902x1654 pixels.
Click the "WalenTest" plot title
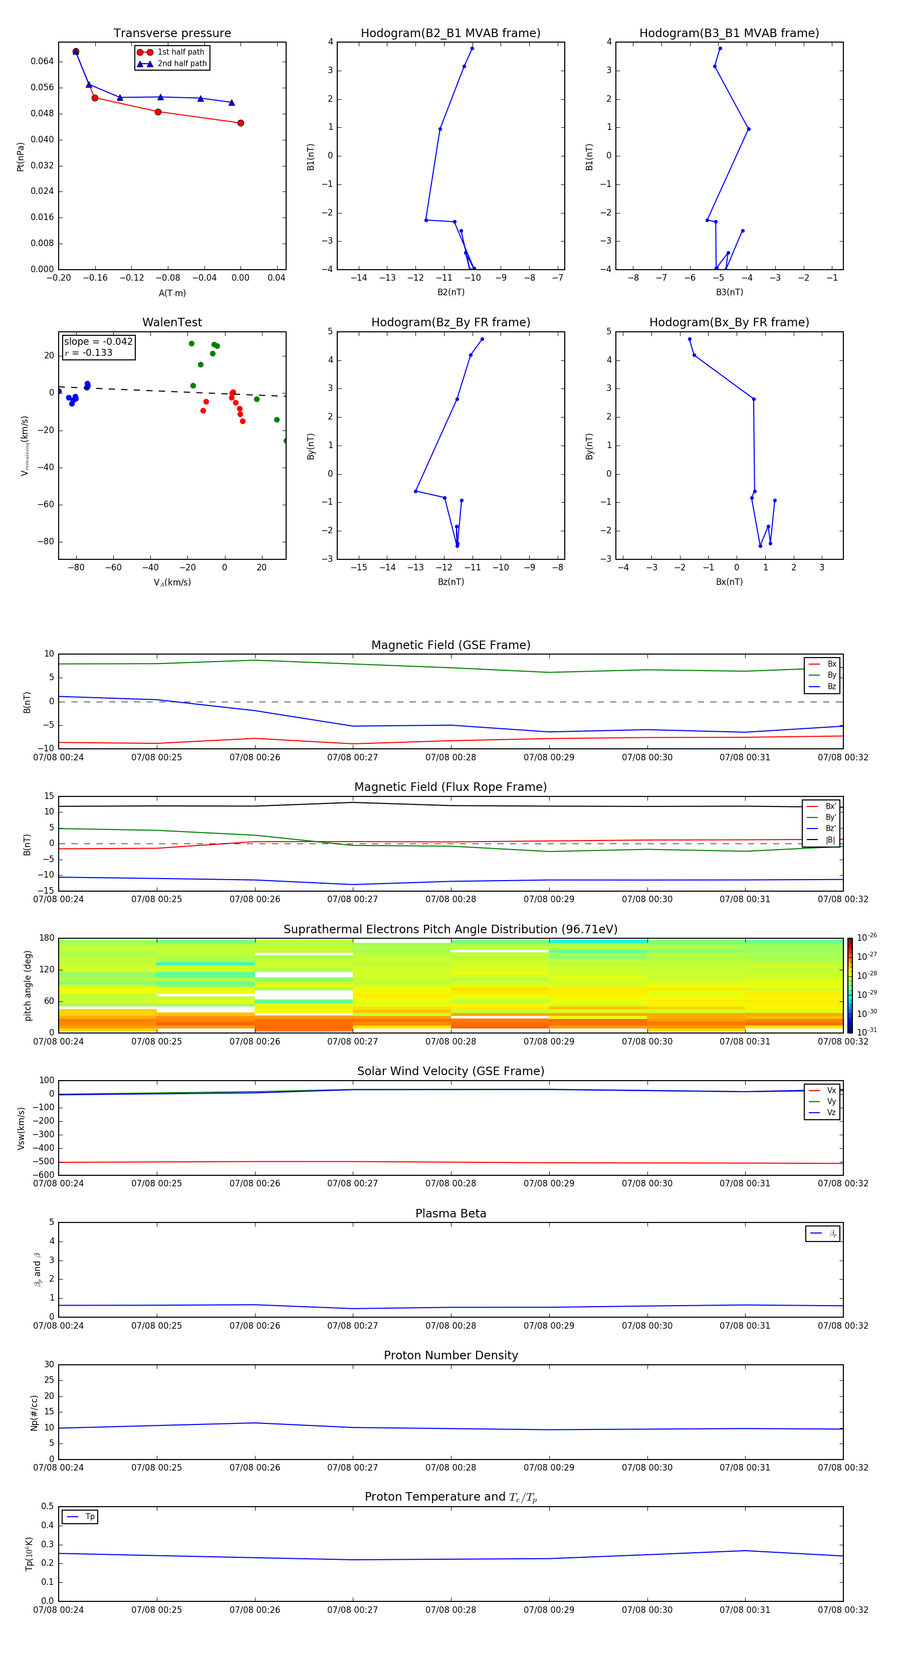172,322
